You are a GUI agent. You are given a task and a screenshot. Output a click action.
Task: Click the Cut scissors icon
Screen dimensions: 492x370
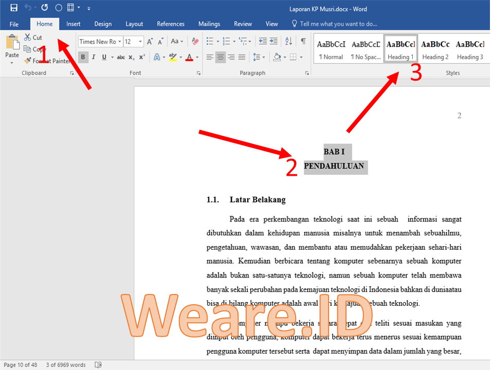tap(28, 38)
